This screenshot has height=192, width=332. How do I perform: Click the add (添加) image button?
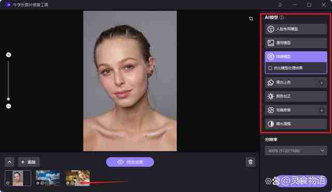29,162
